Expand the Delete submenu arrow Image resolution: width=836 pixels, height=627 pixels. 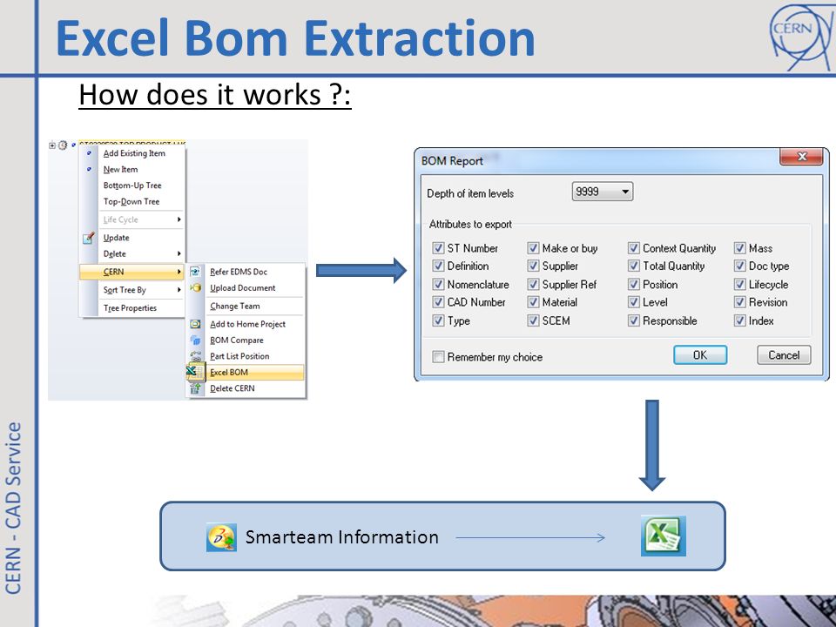(179, 253)
